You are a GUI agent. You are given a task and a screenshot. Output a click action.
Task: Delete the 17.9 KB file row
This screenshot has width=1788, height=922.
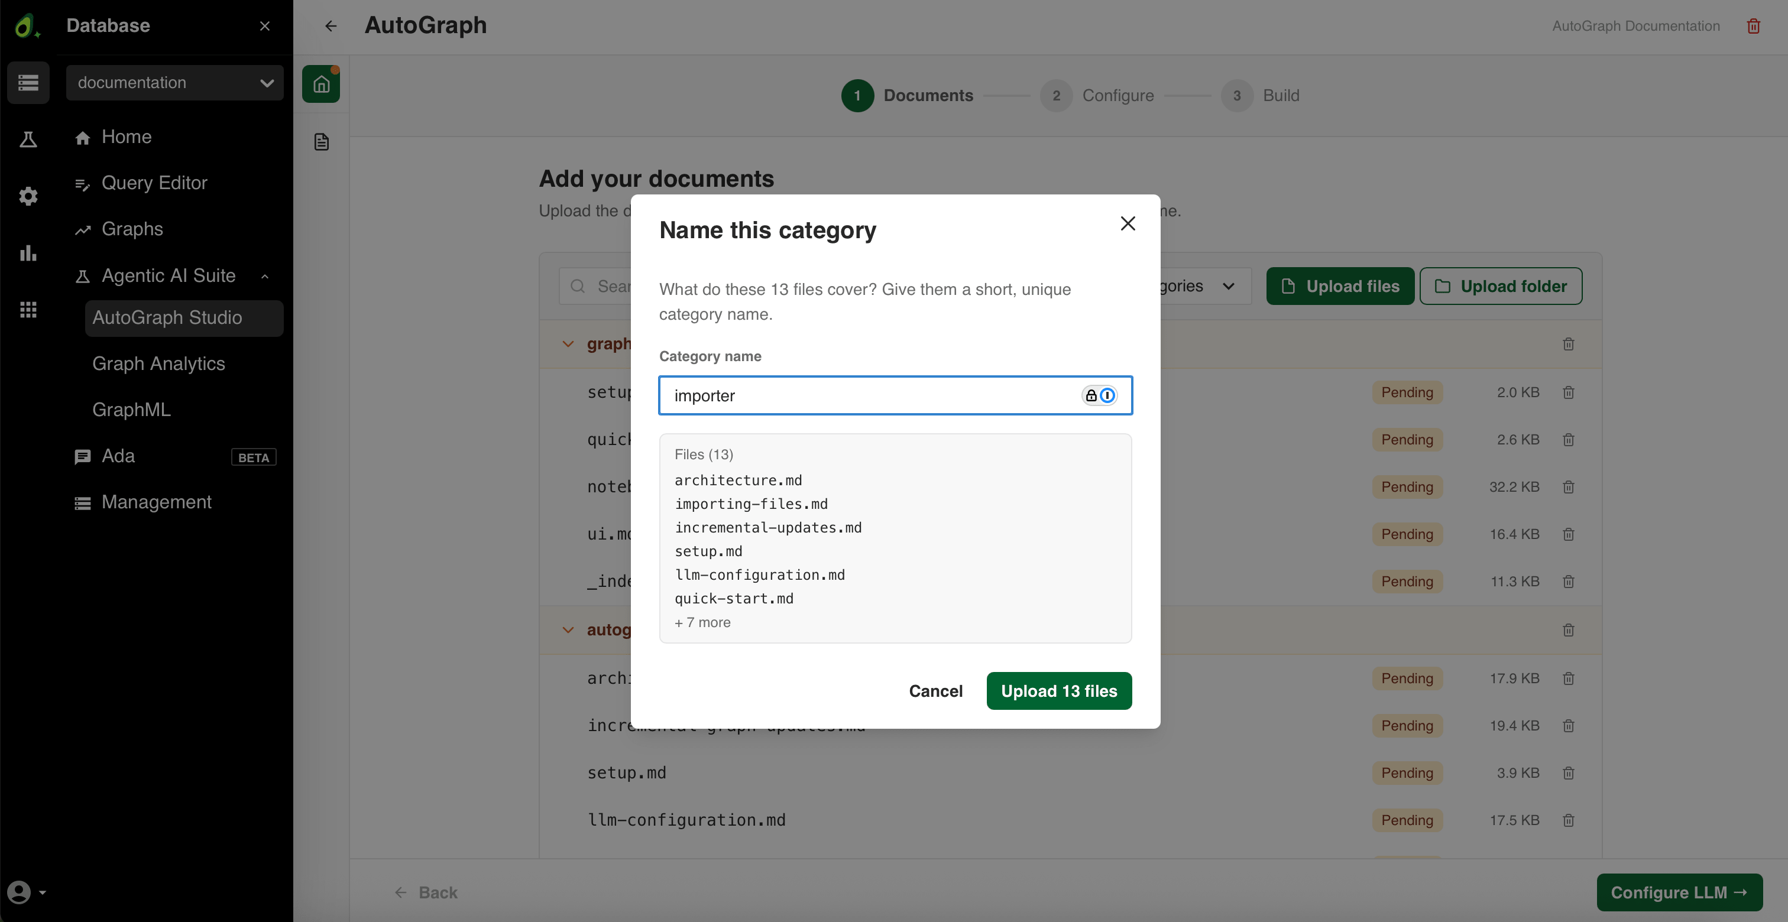coord(1568,678)
